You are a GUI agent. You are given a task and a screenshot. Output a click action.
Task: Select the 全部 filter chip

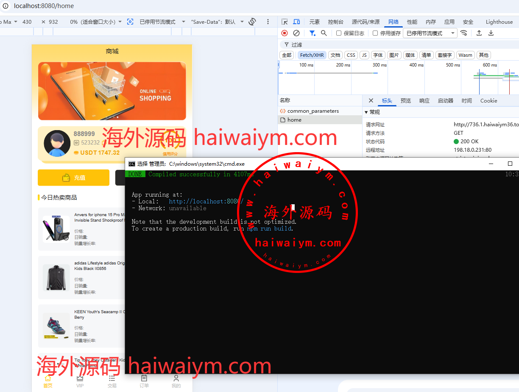(287, 55)
